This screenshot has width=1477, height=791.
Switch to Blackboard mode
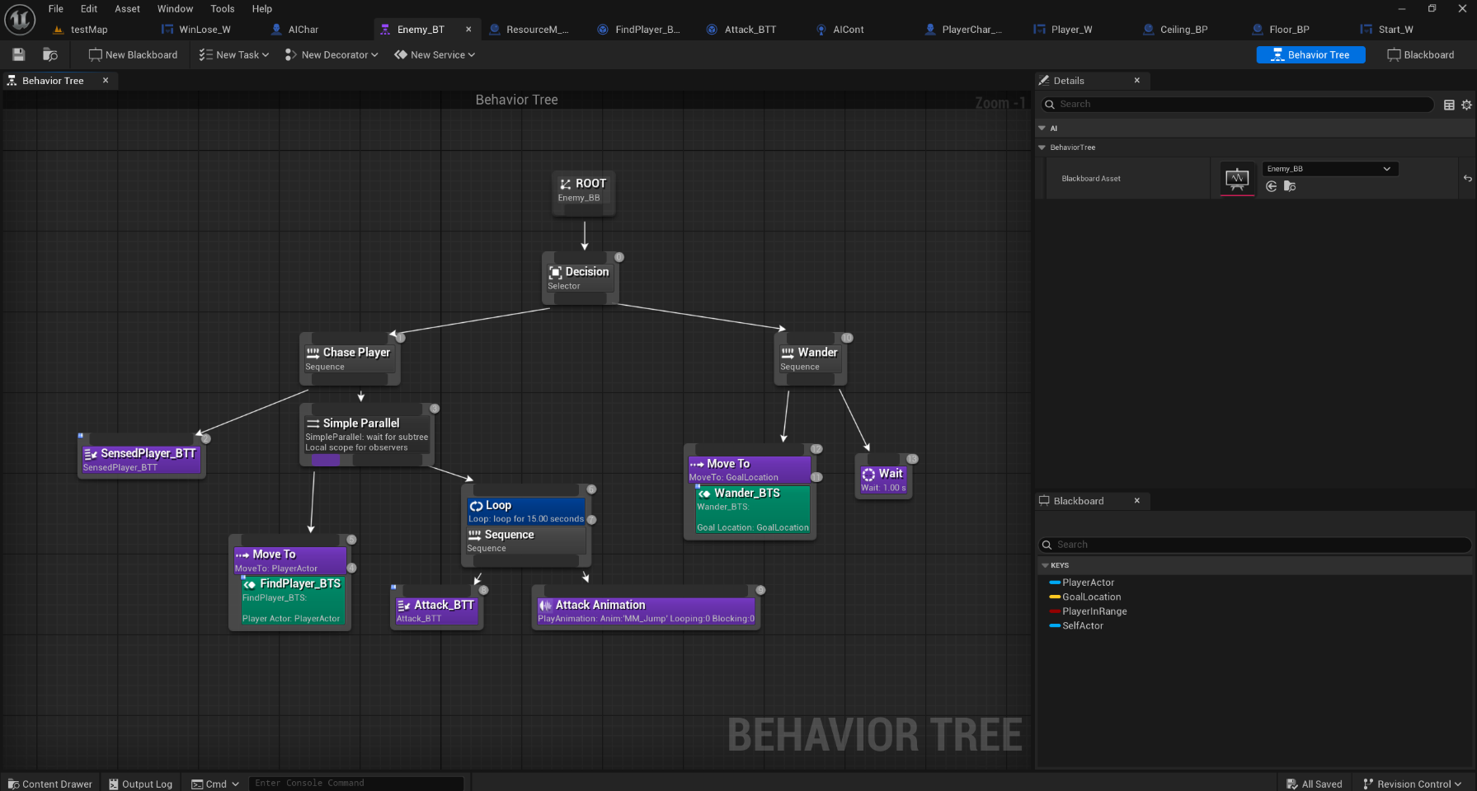tap(1421, 55)
